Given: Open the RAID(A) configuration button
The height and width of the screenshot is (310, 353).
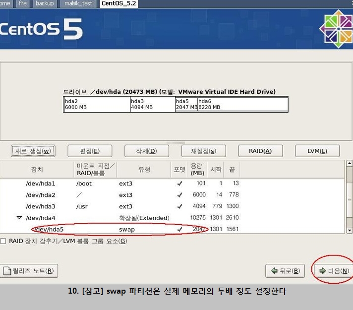Looking at the screenshot, I should click(260, 151).
